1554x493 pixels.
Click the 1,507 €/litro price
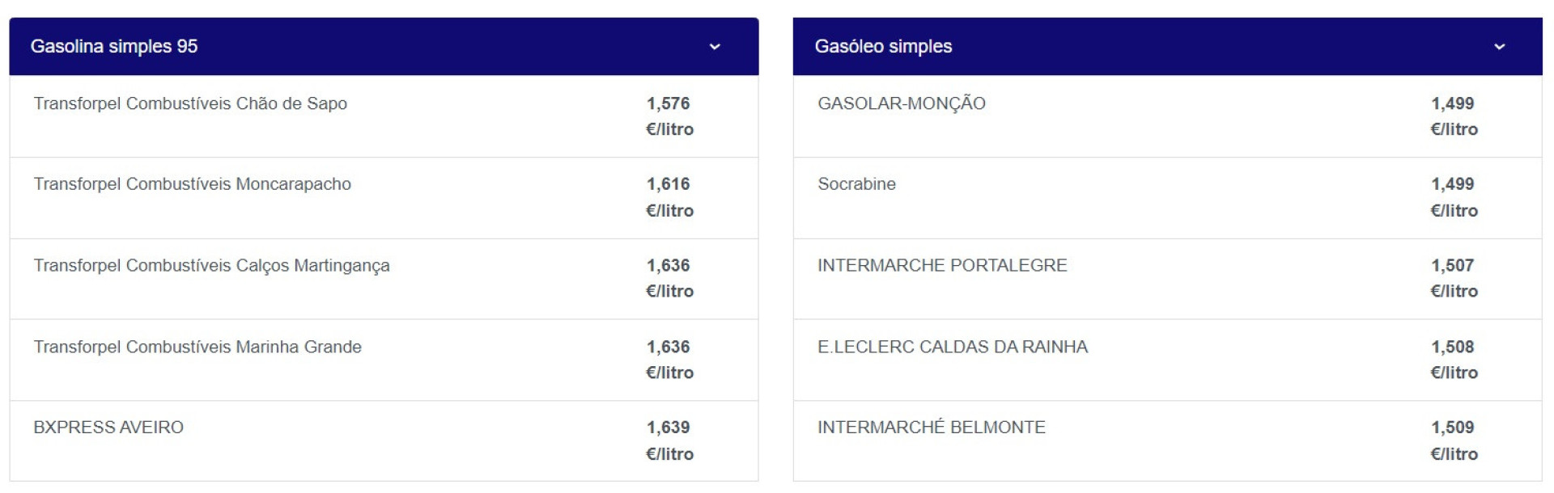tap(1454, 278)
